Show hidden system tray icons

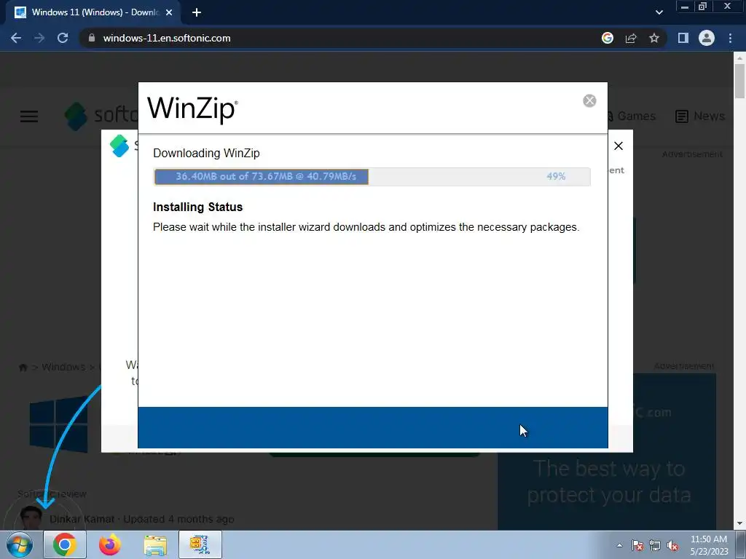[619, 545]
